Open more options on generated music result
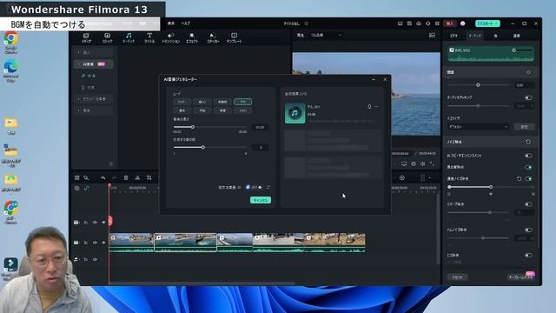This screenshot has height=313, width=556. click(x=376, y=106)
